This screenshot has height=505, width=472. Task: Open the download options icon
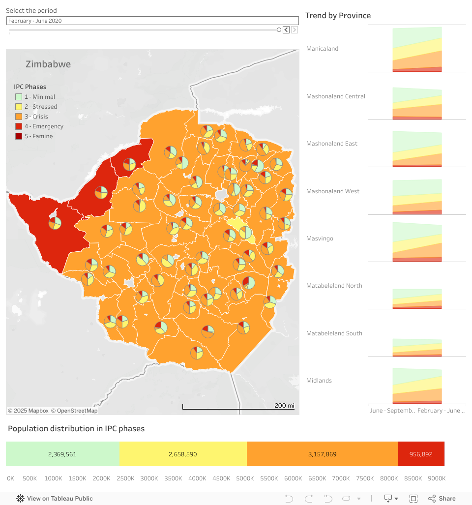tap(391, 499)
